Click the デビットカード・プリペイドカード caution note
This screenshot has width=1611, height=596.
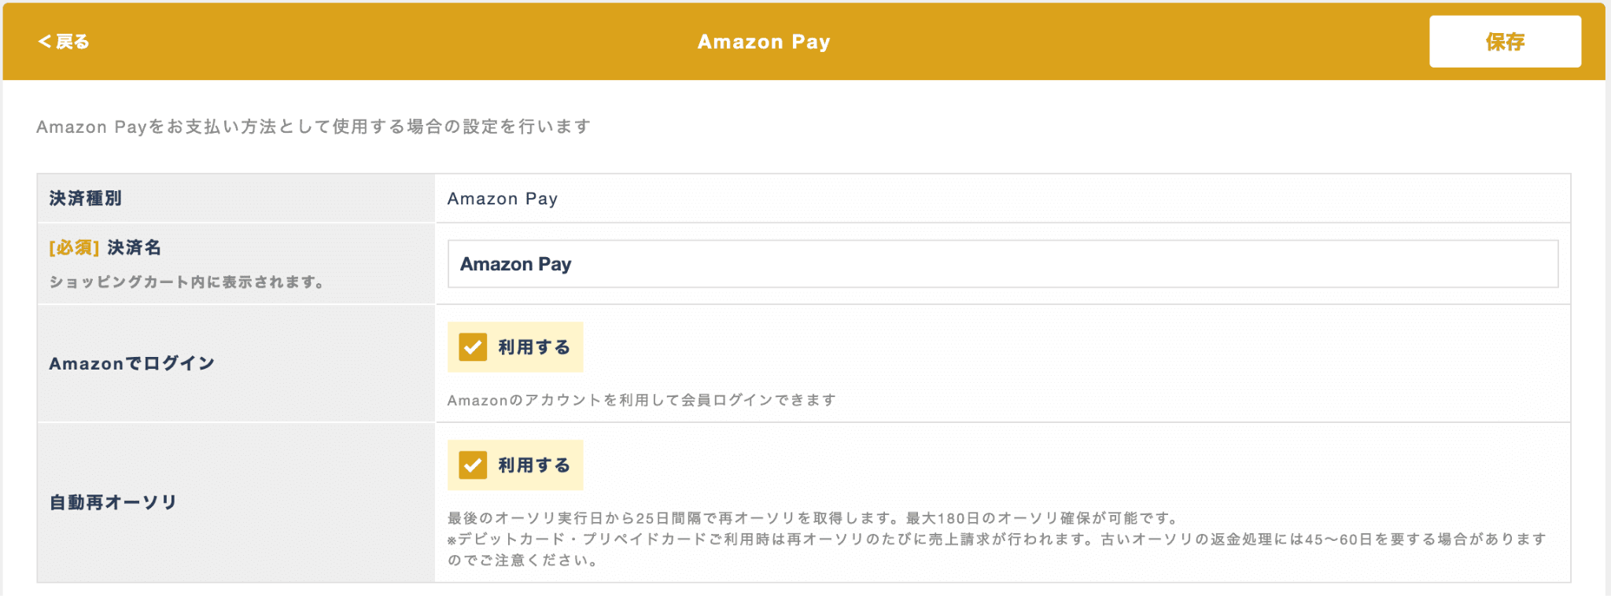(x=997, y=550)
